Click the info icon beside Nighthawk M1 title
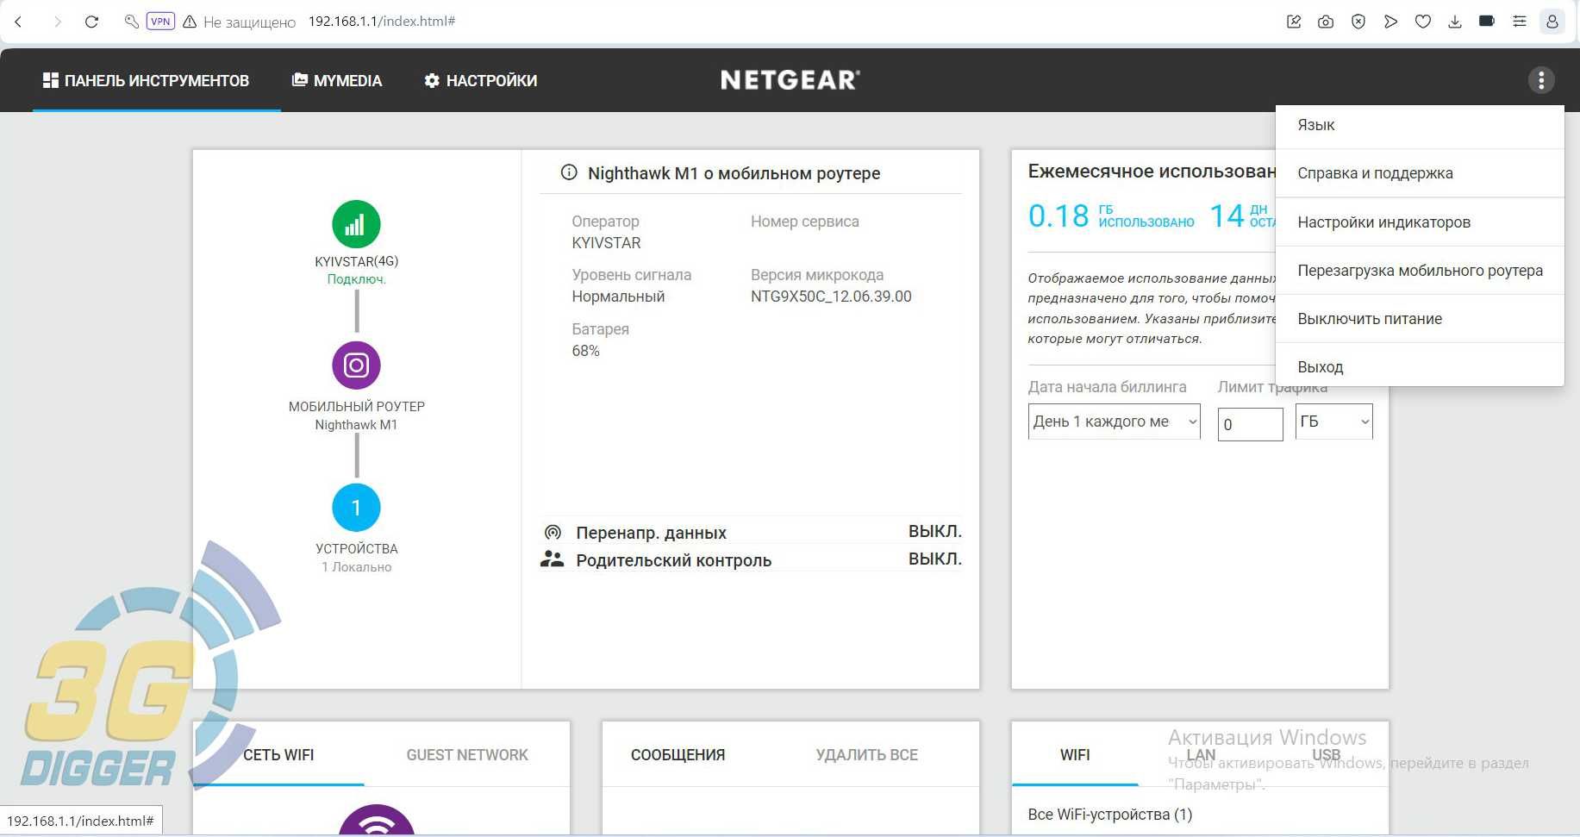The image size is (1580, 837). click(x=569, y=172)
